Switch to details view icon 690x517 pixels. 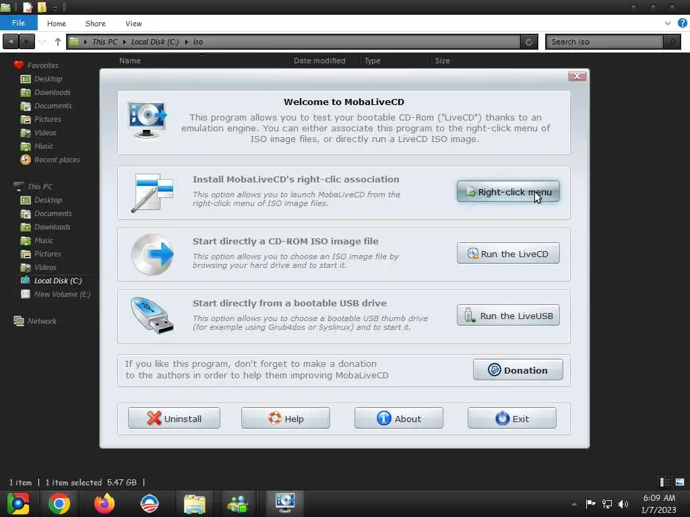click(665, 482)
